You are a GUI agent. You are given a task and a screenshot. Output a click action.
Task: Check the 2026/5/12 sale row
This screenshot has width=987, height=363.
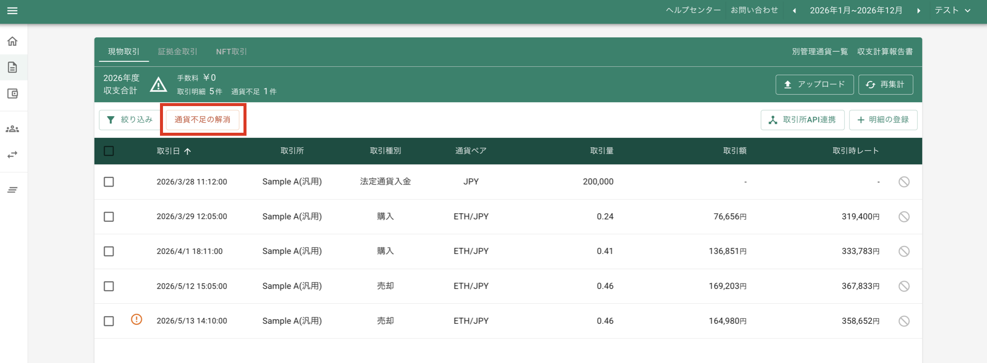tap(109, 286)
